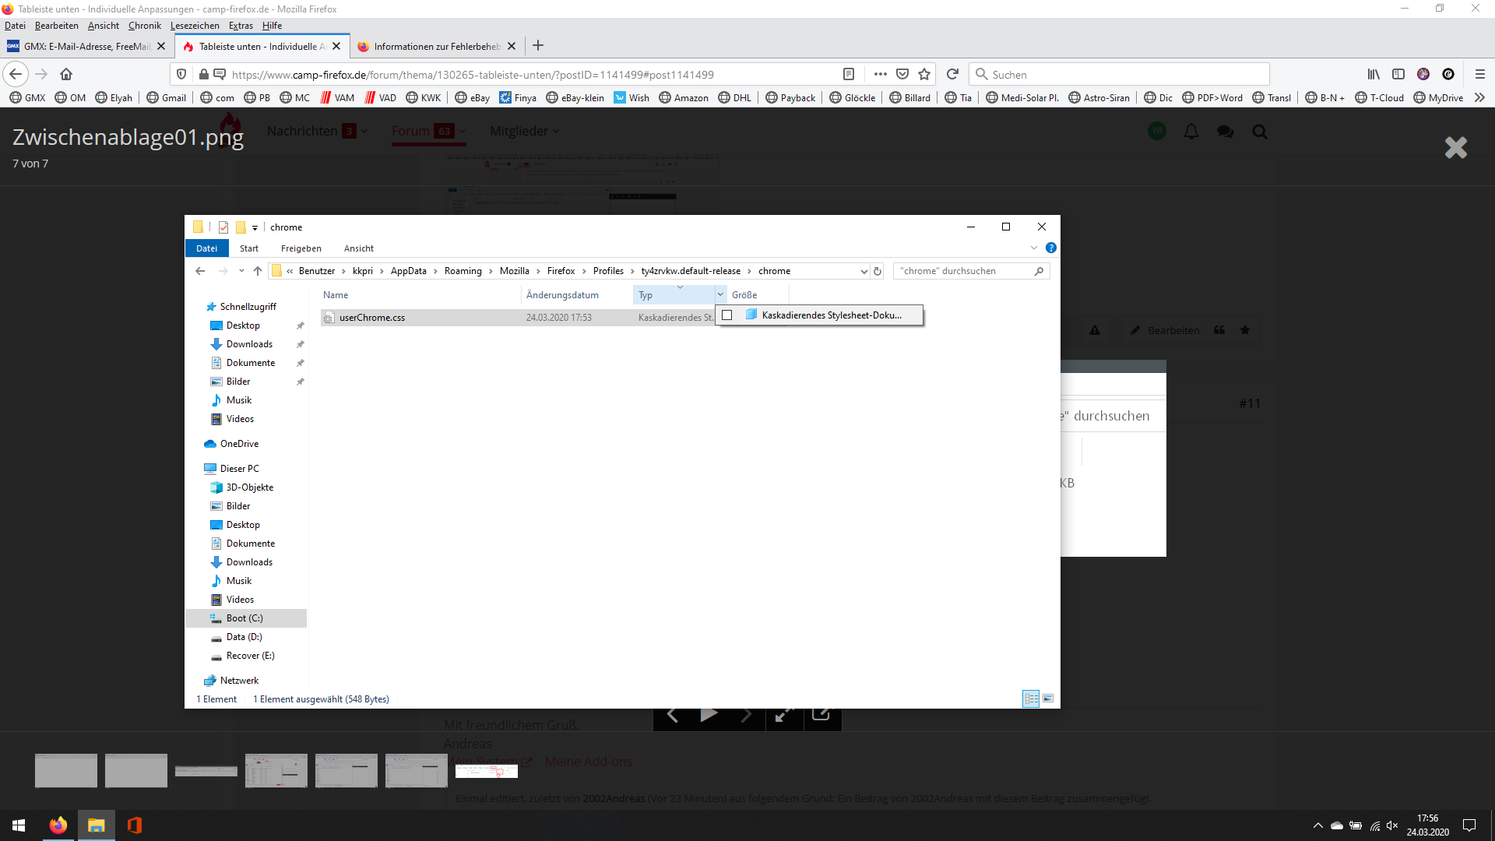Save page to Pocket icon
The image size is (1495, 841).
902,74
